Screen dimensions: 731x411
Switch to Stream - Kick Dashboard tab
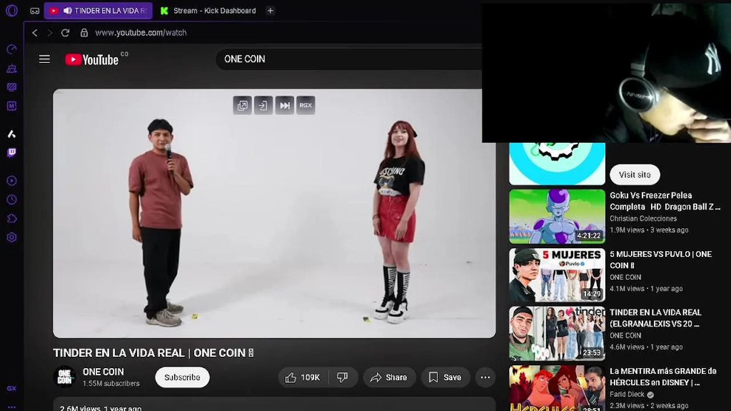pyautogui.click(x=209, y=11)
